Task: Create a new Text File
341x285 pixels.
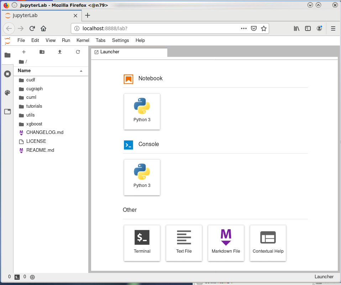Action: click(x=184, y=243)
